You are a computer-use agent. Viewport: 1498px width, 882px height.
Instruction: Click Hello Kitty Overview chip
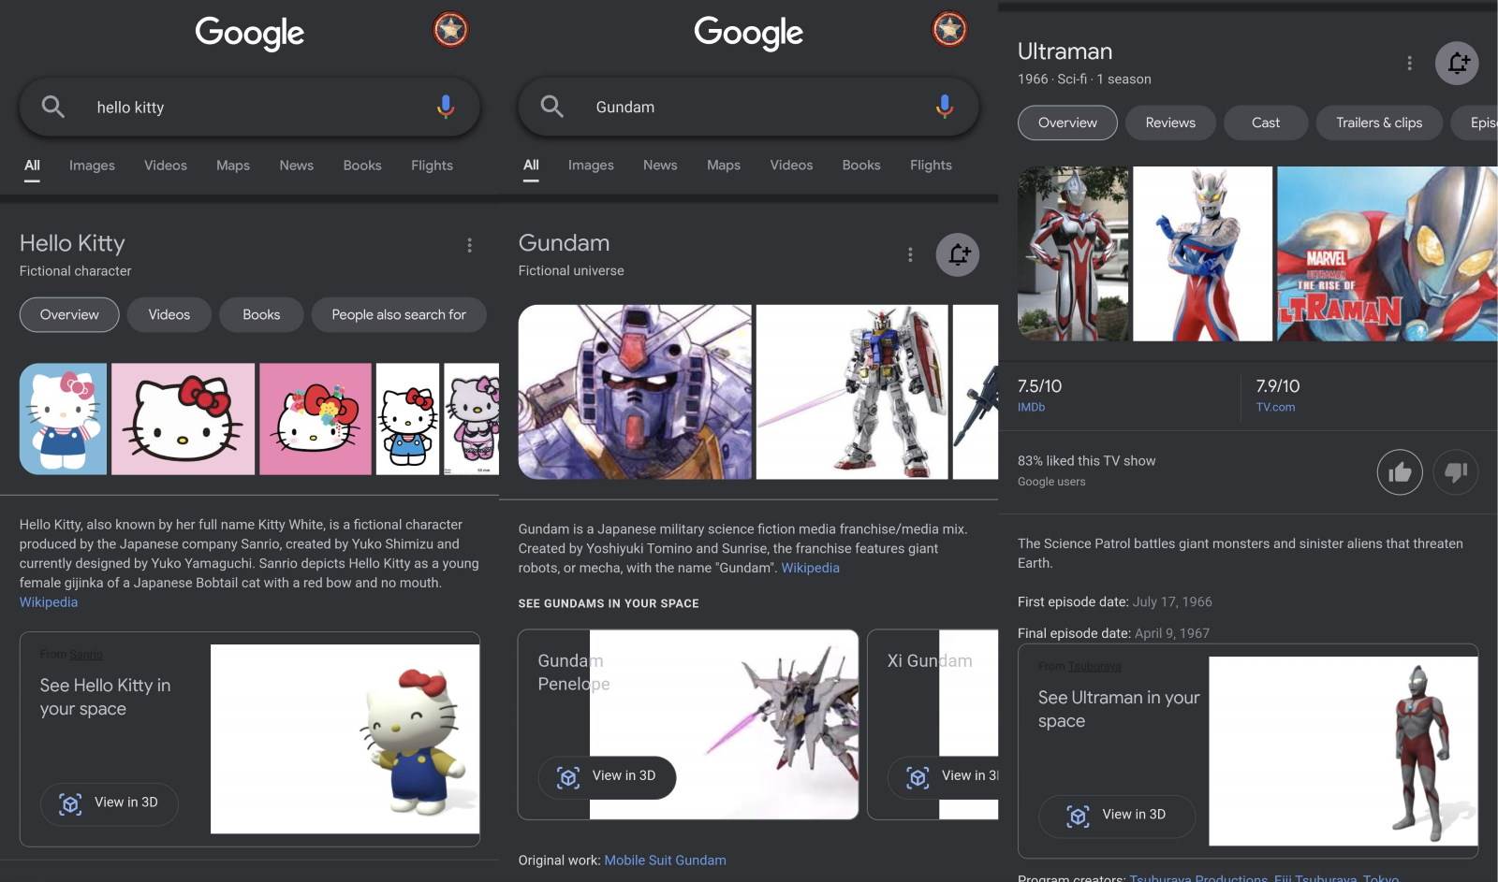(69, 314)
